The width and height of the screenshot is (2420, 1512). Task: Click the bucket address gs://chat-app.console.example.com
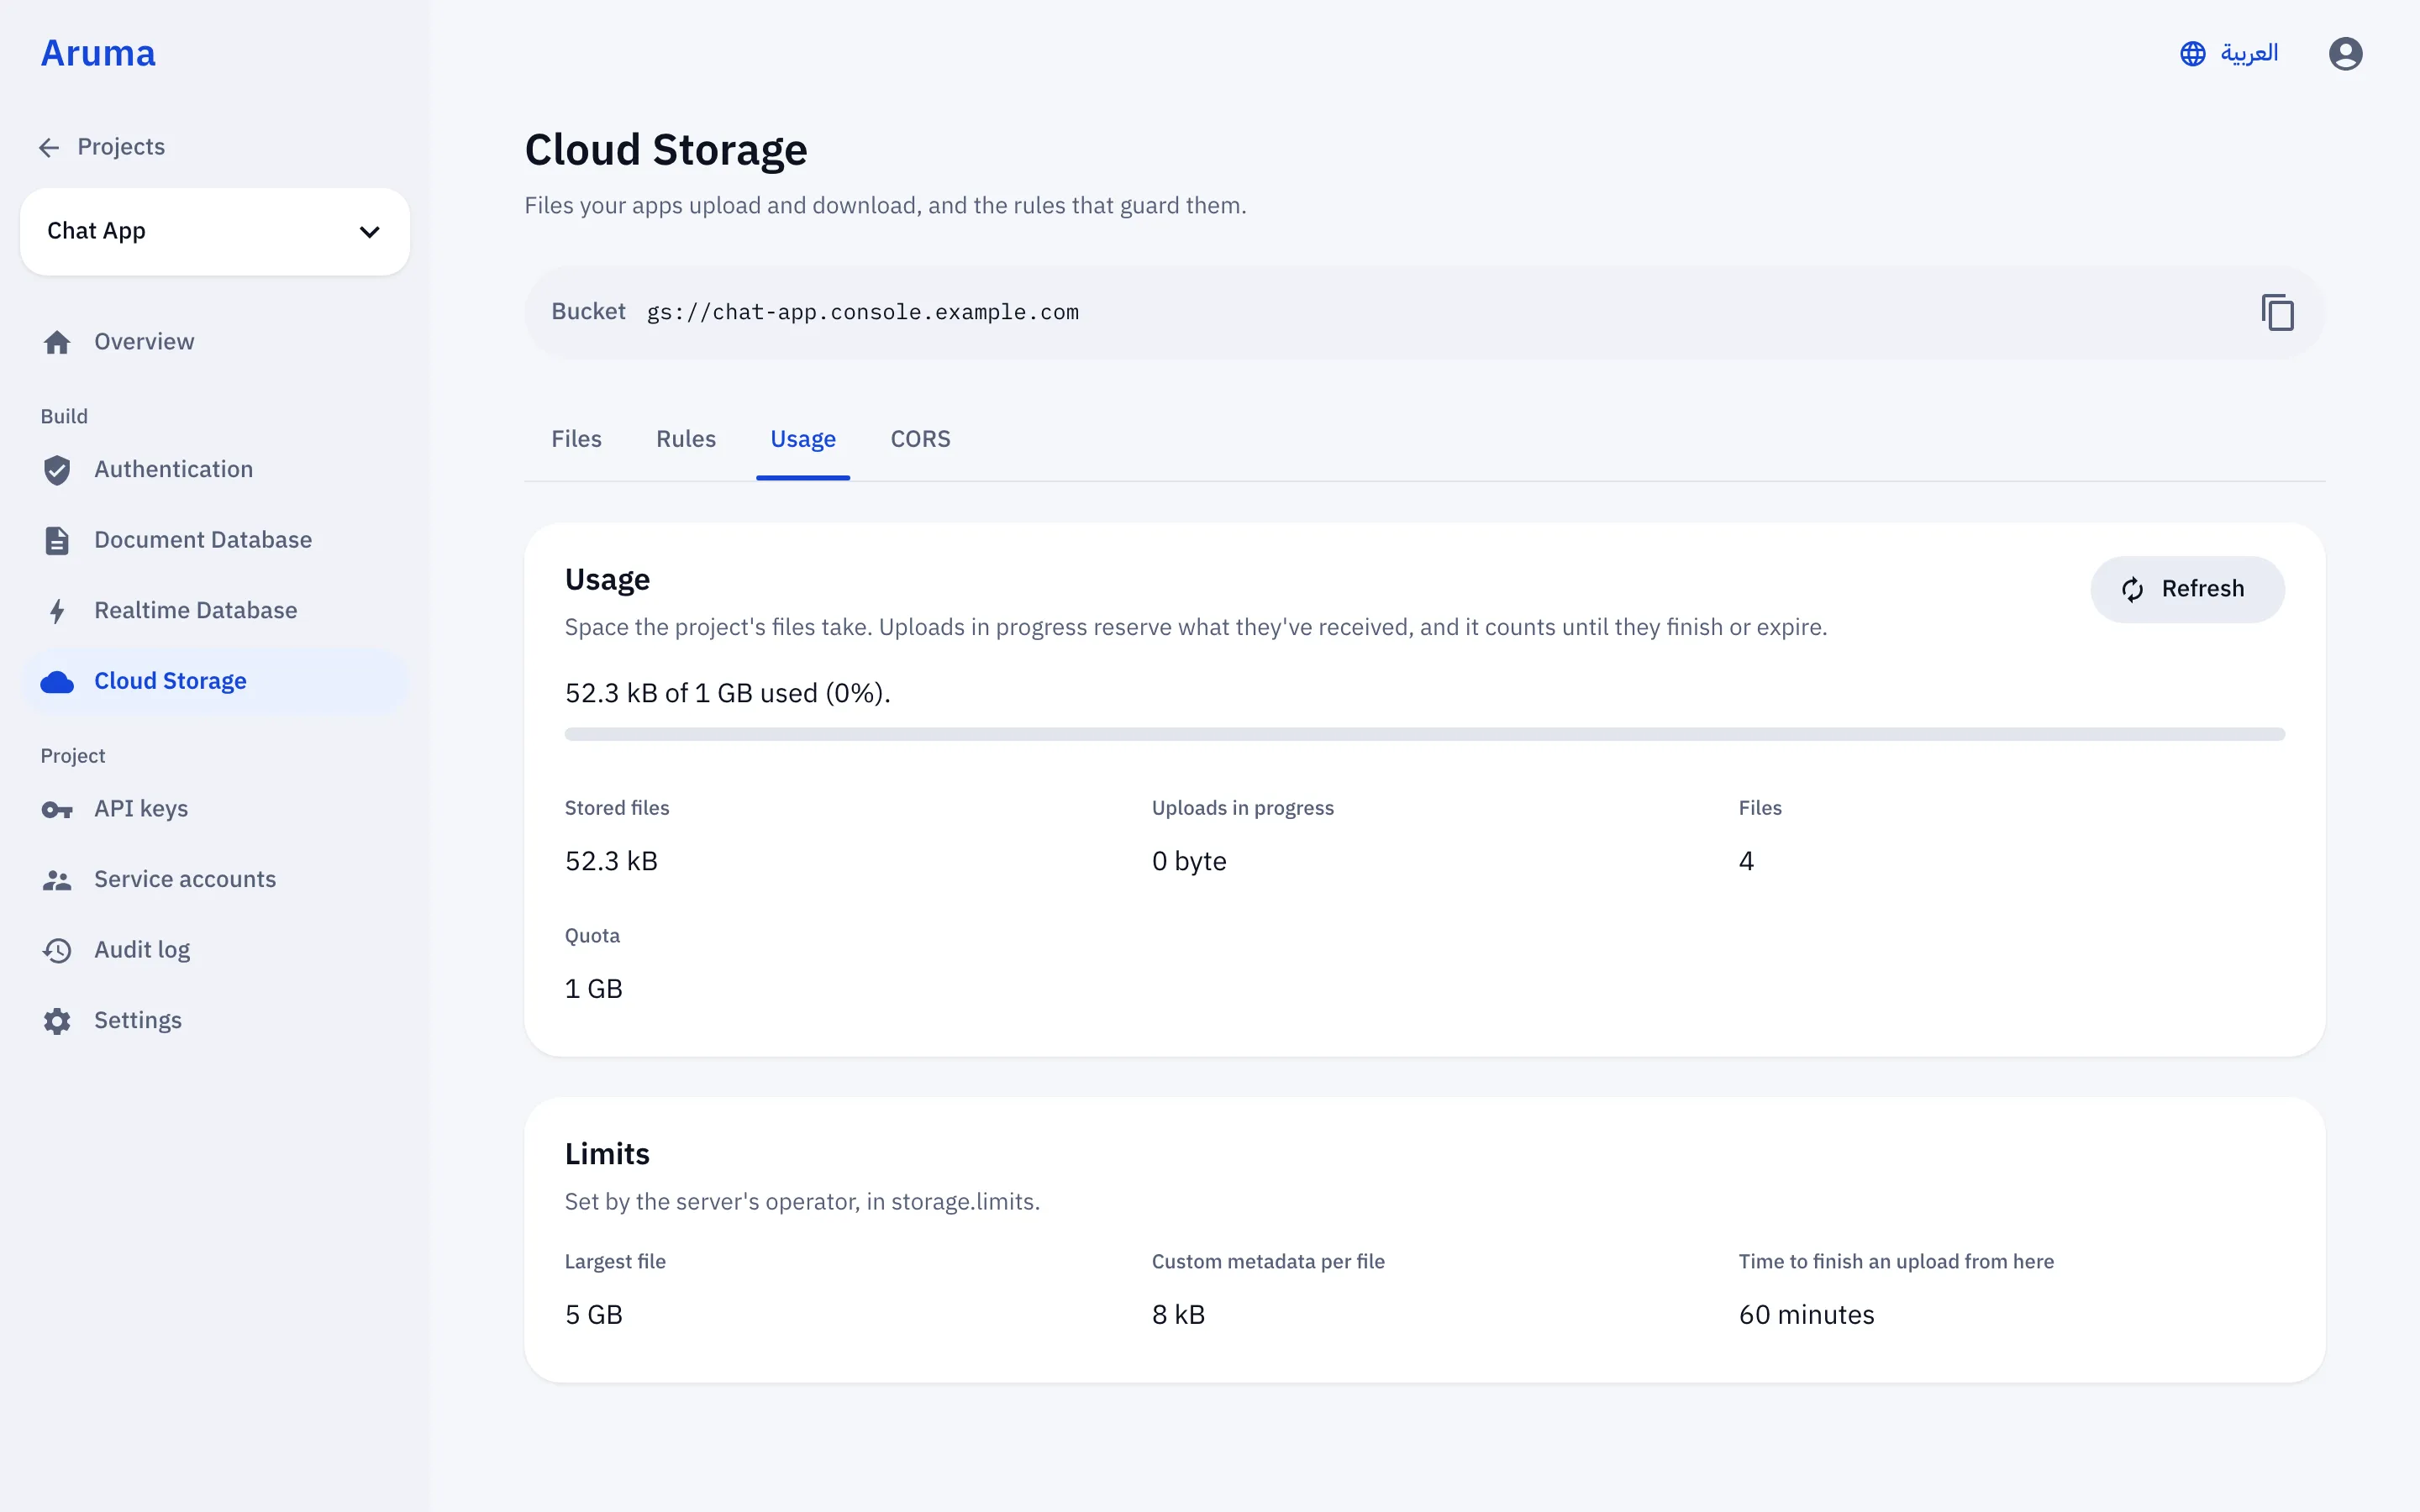[x=862, y=312]
